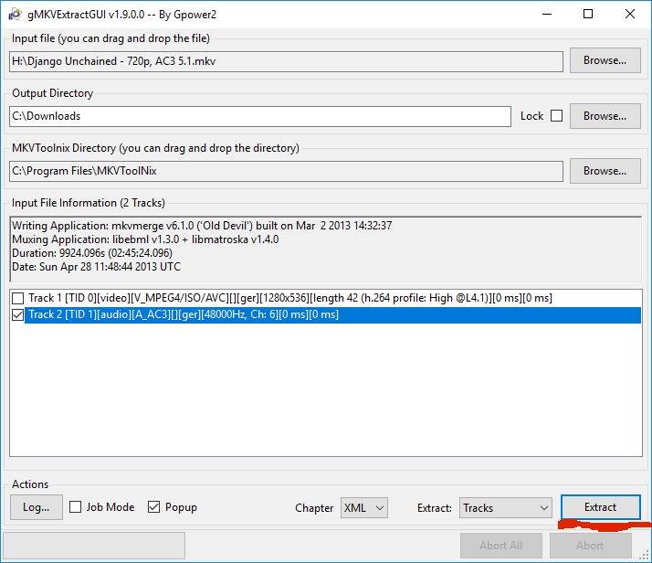
Task: Check the Track 1 video checkbox
Action: point(18,298)
